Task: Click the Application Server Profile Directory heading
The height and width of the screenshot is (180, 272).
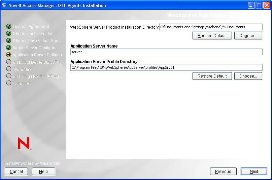Action: (x=104, y=61)
